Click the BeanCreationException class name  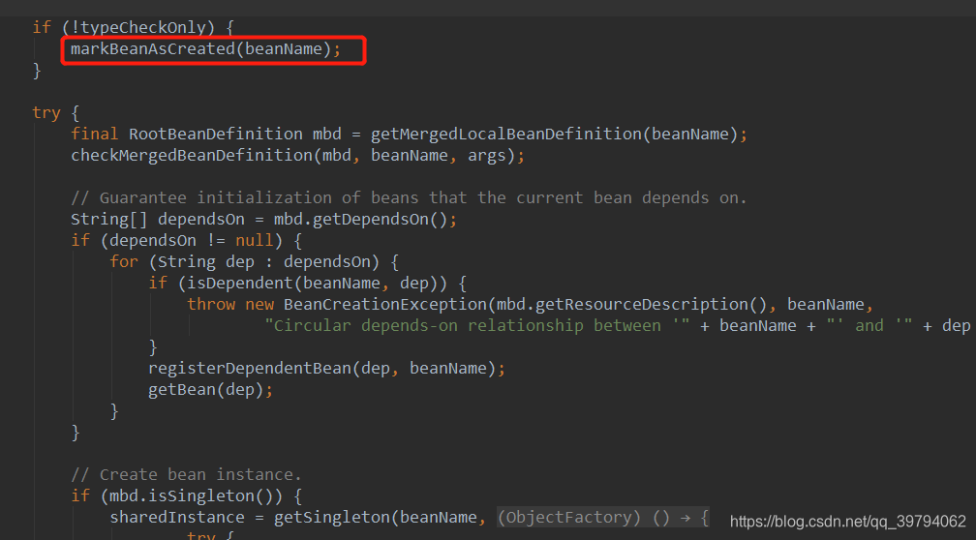[x=385, y=304]
